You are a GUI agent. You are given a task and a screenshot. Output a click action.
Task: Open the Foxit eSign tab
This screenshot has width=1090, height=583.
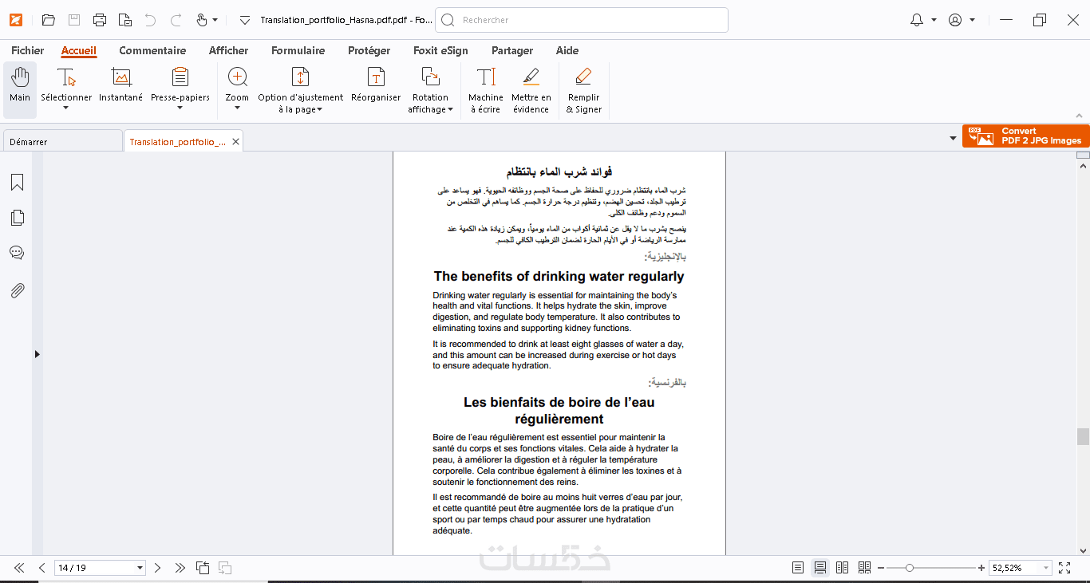(x=440, y=50)
